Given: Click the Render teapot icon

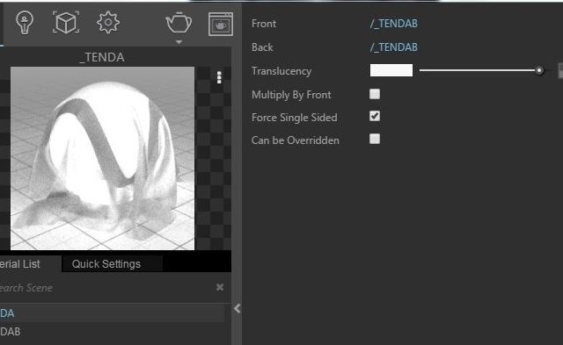Looking at the screenshot, I should point(179,23).
